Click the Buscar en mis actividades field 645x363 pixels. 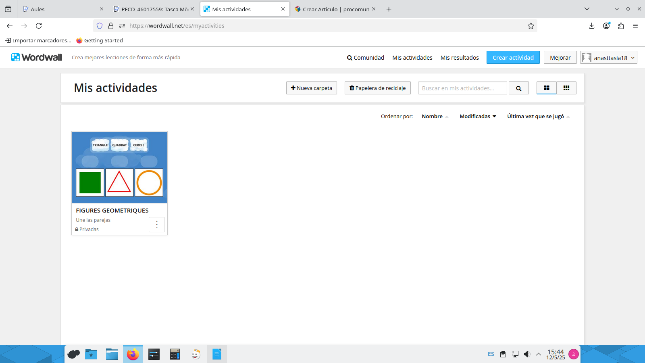[x=462, y=88]
